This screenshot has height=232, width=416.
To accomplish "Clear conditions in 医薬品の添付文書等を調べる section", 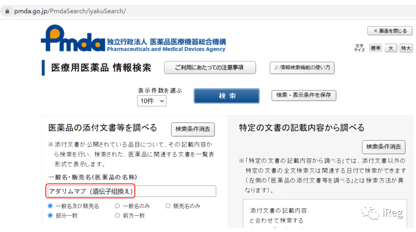I will 193,129.
